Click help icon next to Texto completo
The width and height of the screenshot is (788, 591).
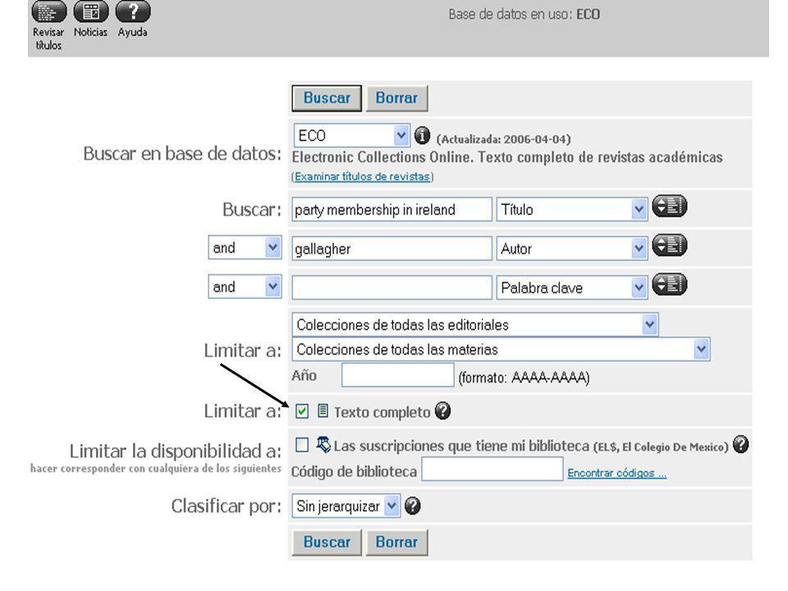point(442,410)
